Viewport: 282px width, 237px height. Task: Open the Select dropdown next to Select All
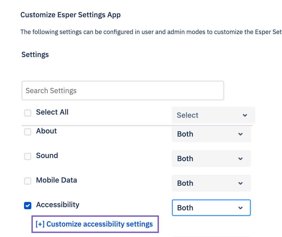(213, 115)
